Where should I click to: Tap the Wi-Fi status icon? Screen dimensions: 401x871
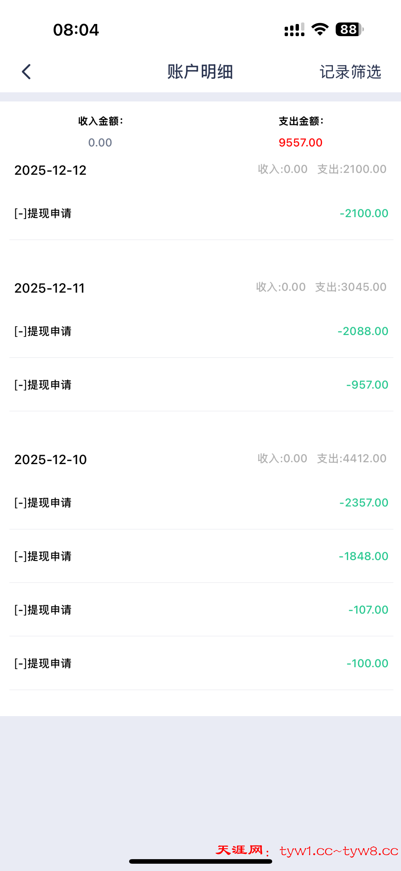[x=320, y=29]
